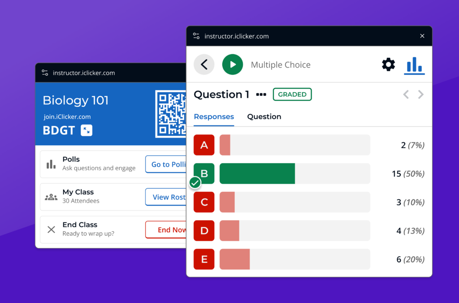
Task: Click the "Biology 101" course title
Action: click(x=75, y=100)
